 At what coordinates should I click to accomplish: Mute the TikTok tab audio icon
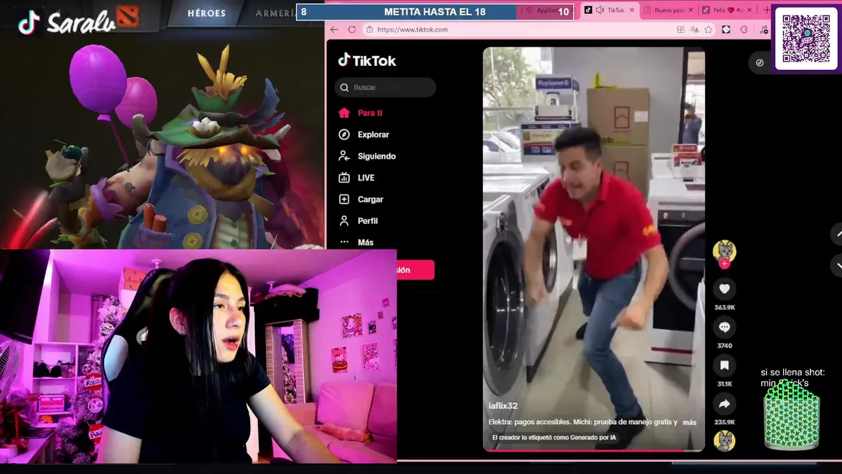tap(600, 11)
